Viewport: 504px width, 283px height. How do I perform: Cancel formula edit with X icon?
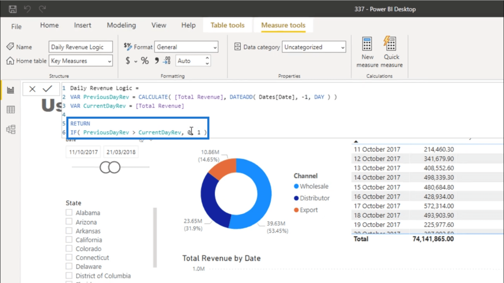[32, 89]
